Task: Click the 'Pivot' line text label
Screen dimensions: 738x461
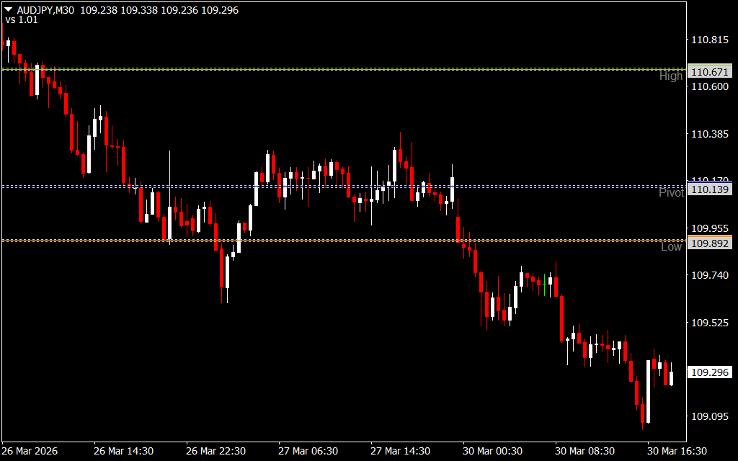Action: click(x=671, y=193)
